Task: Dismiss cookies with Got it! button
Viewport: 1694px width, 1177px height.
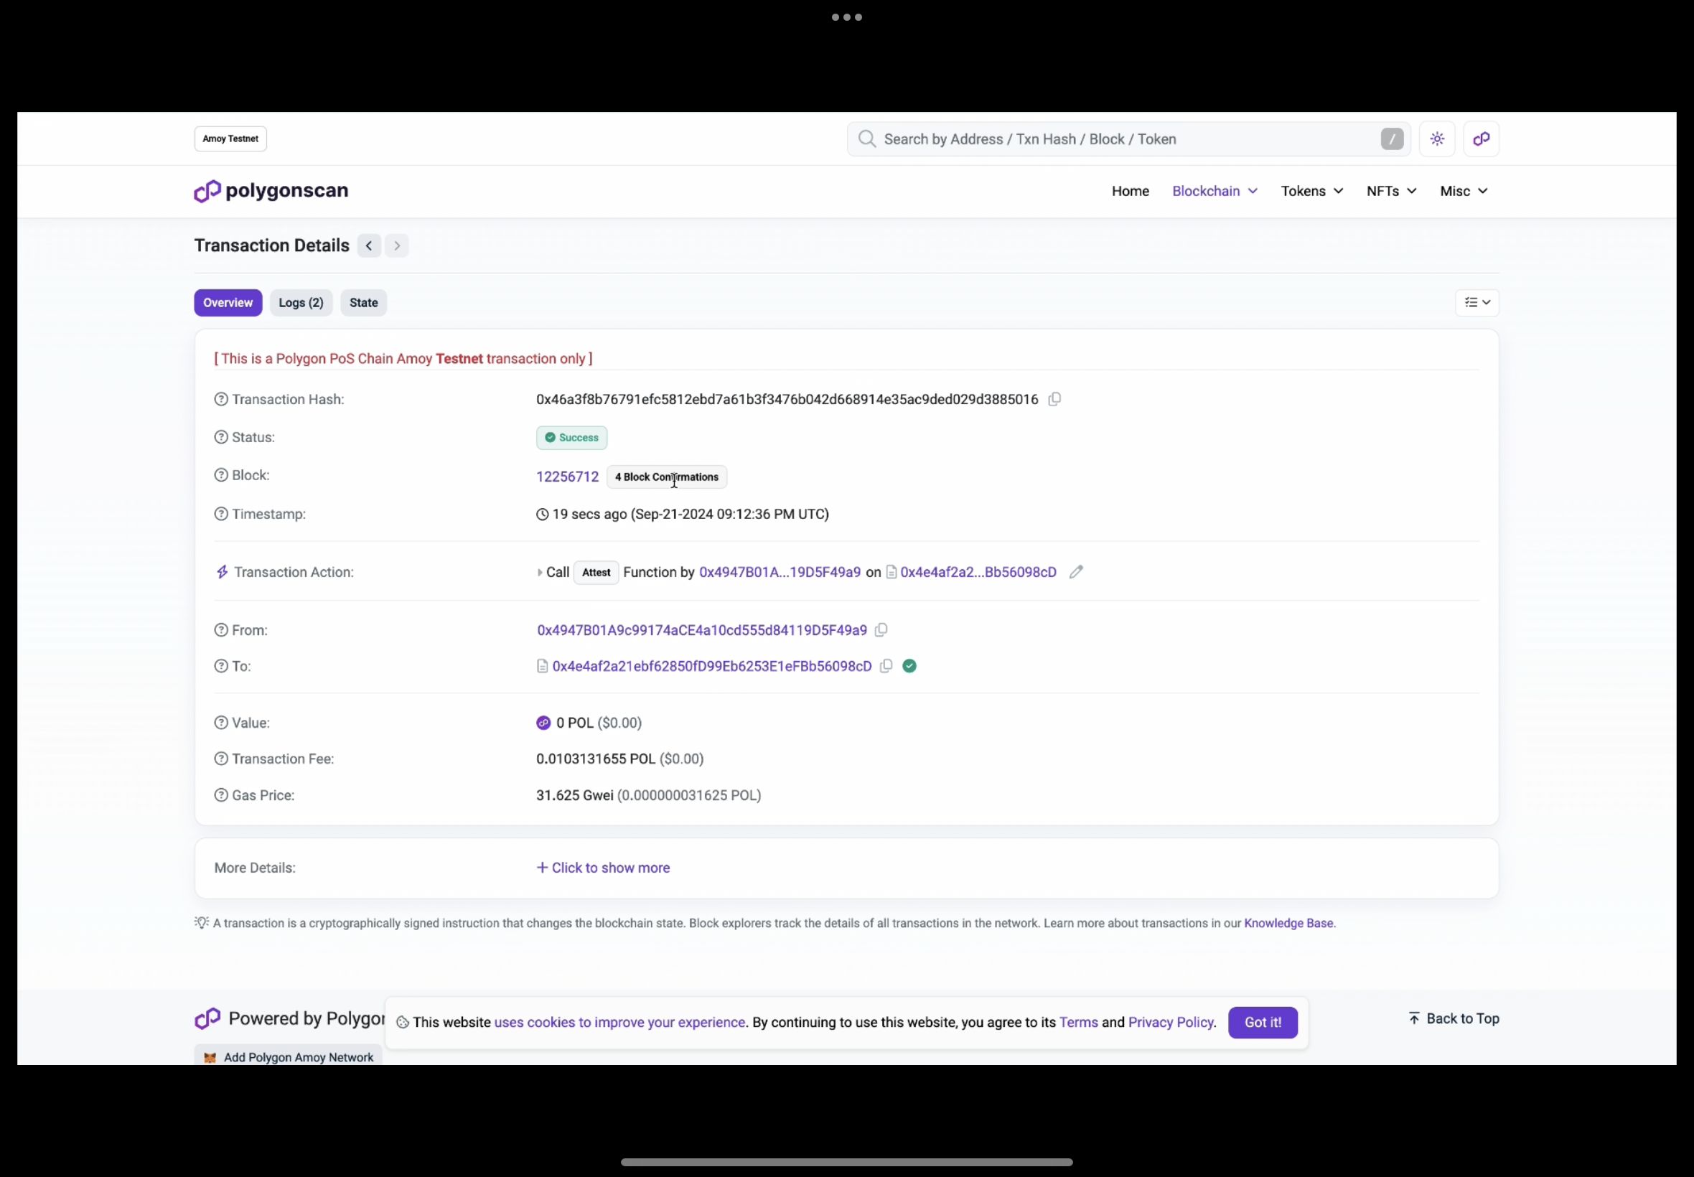Action: (x=1263, y=1022)
